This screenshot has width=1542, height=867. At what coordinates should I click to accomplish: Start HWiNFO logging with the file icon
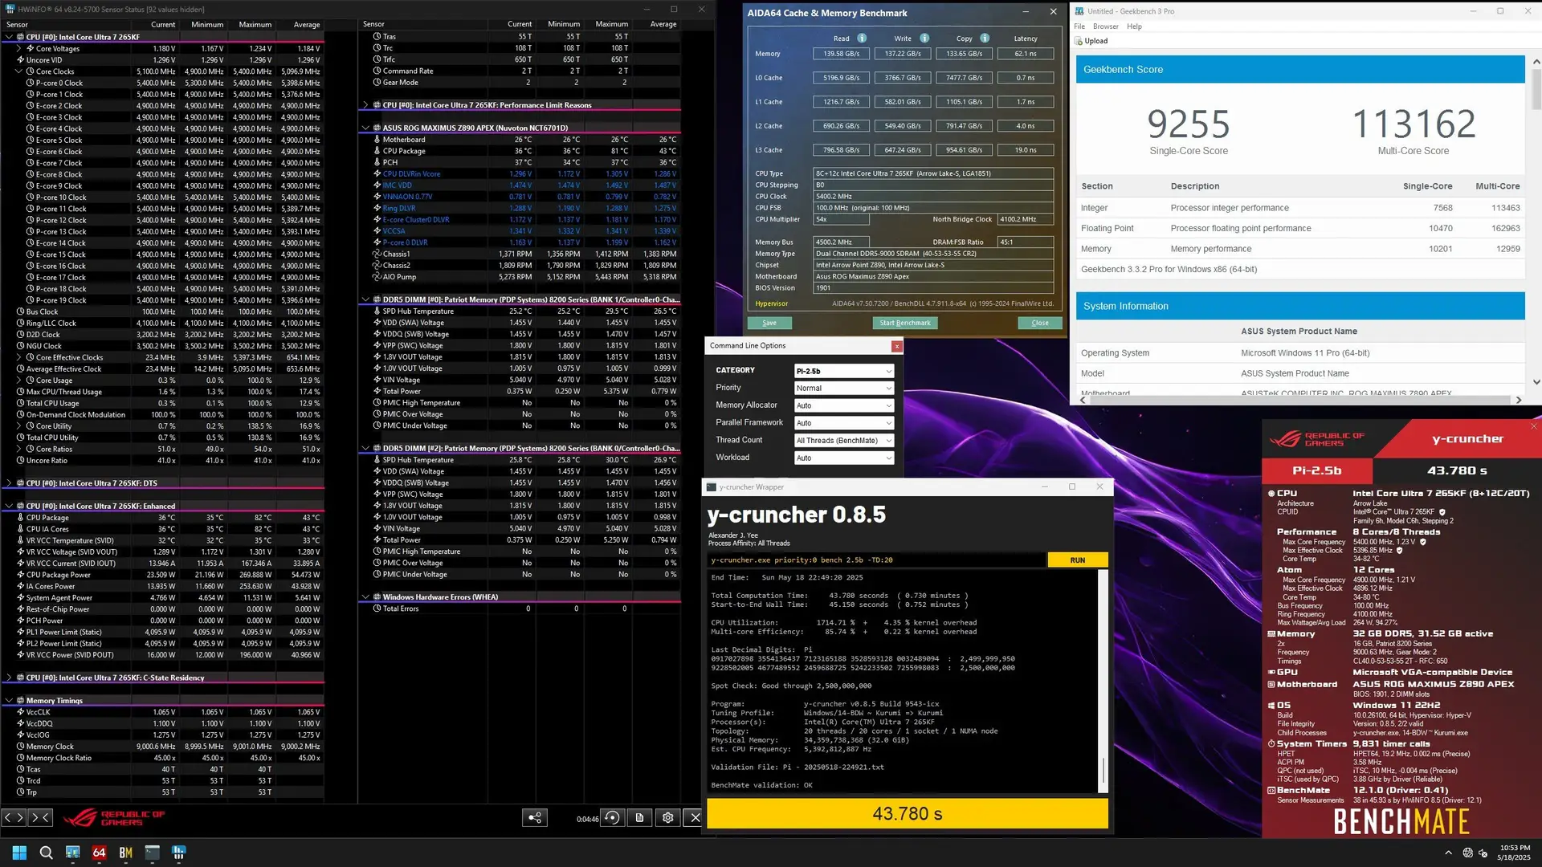point(640,817)
